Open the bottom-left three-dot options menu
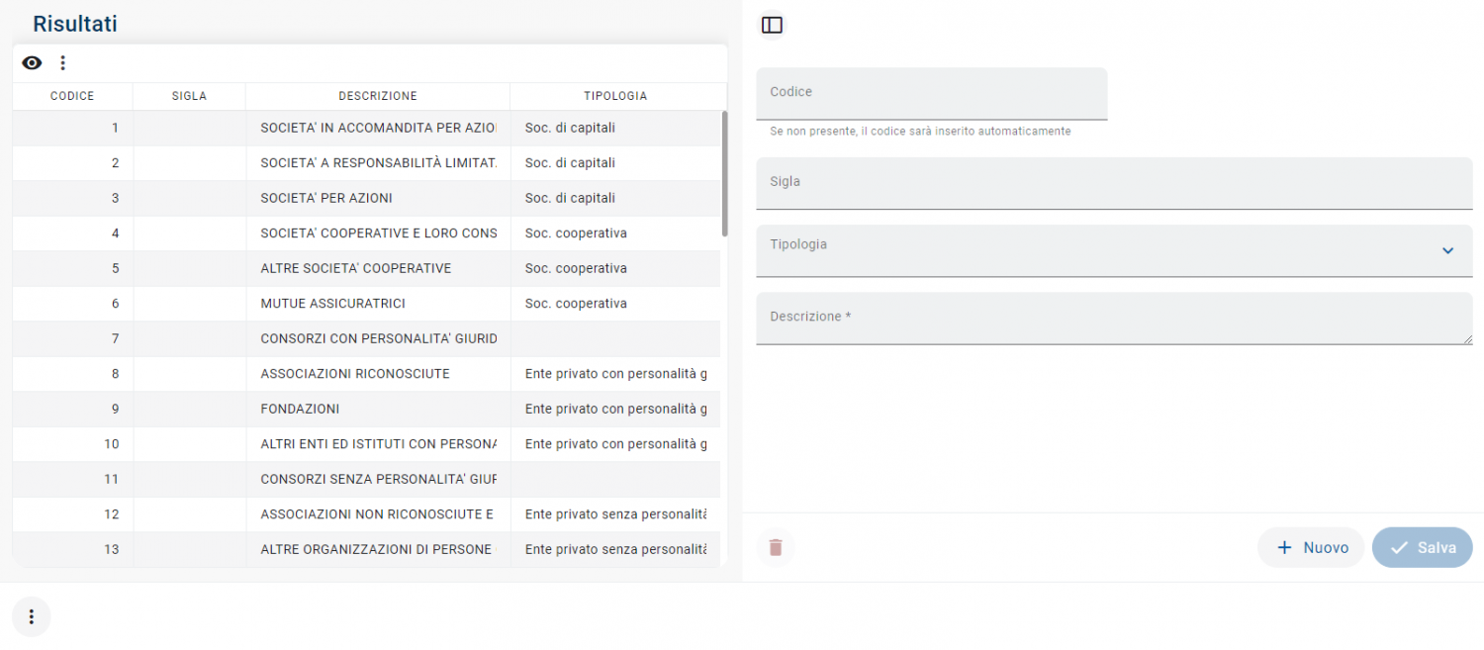Viewport: 1484px width, 650px height. pos(32,617)
